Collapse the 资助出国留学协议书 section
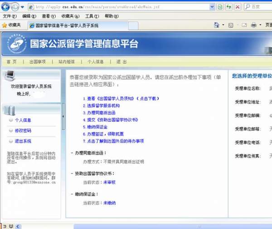Viewport: 272px width, 229px height. (72, 174)
